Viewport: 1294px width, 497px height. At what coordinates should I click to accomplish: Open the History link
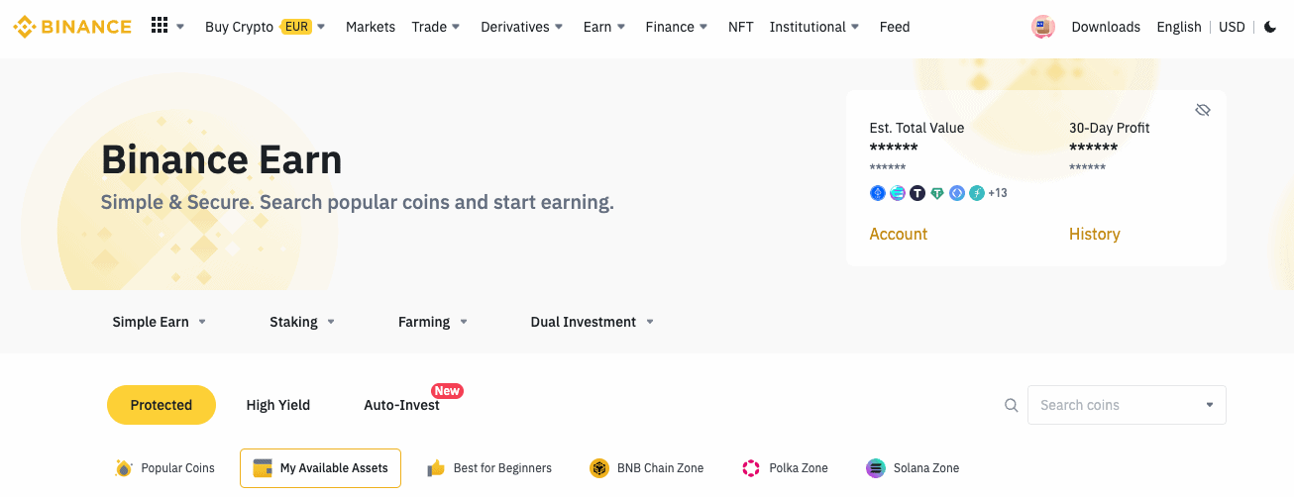pyautogui.click(x=1095, y=234)
